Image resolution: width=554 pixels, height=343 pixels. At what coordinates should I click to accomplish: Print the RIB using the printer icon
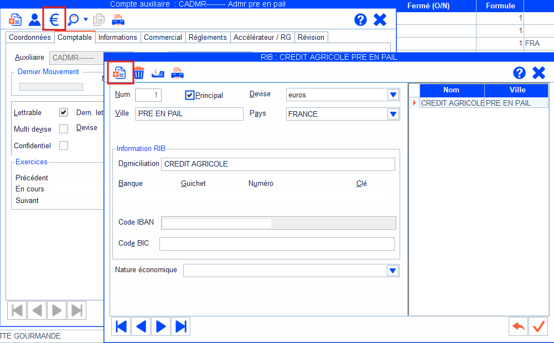click(177, 72)
